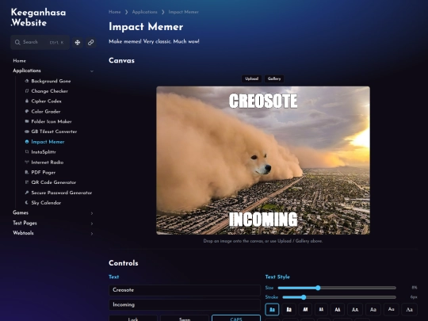This screenshot has width=428, height=321.
Task: Click the Swap button under text fields
Action: [x=185, y=318]
